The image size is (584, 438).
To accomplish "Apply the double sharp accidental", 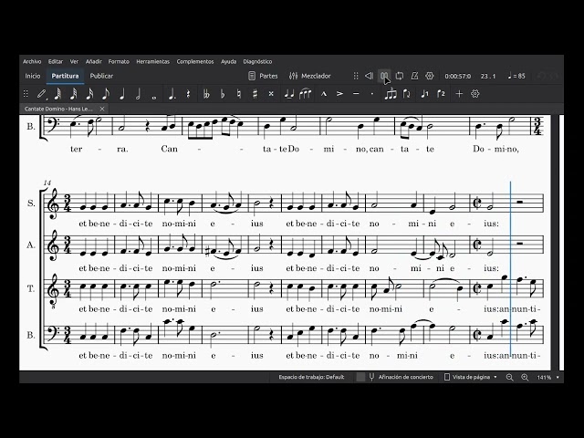I will (271, 94).
